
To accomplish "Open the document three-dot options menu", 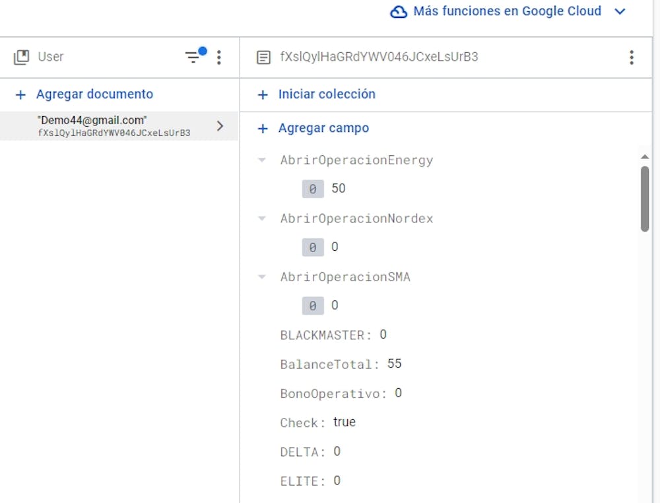I will (x=632, y=57).
